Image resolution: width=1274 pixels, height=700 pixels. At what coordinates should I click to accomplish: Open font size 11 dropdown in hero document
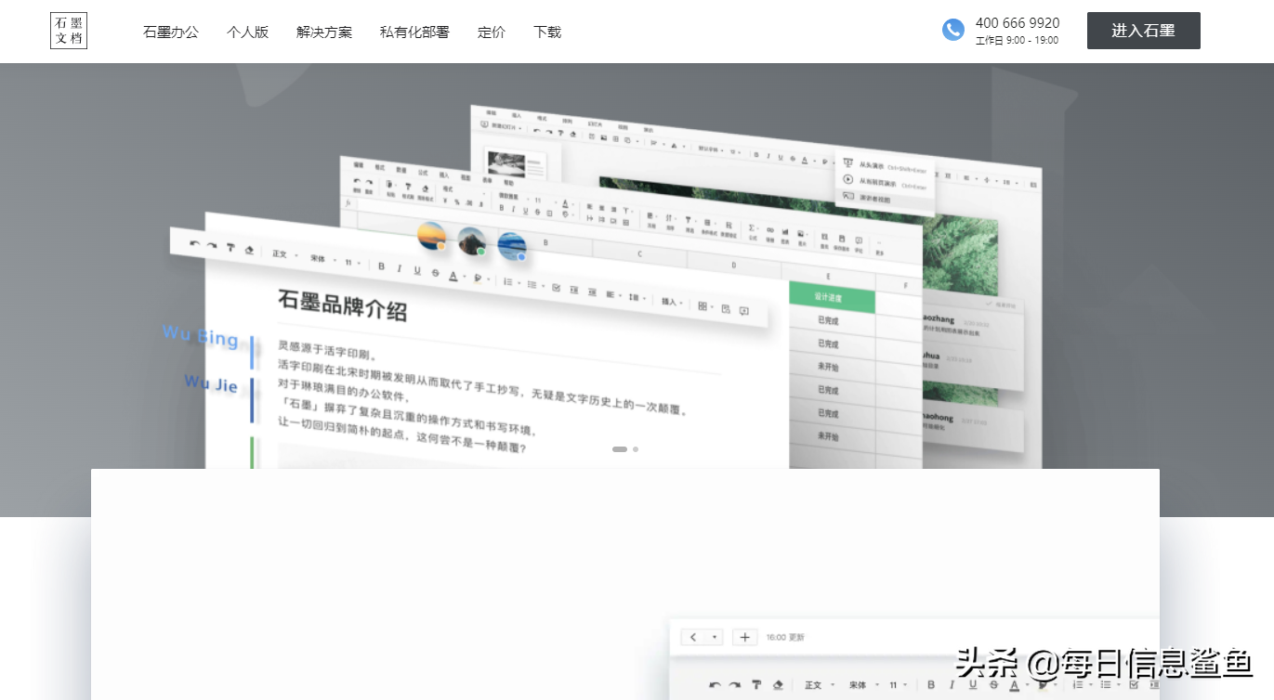354,263
